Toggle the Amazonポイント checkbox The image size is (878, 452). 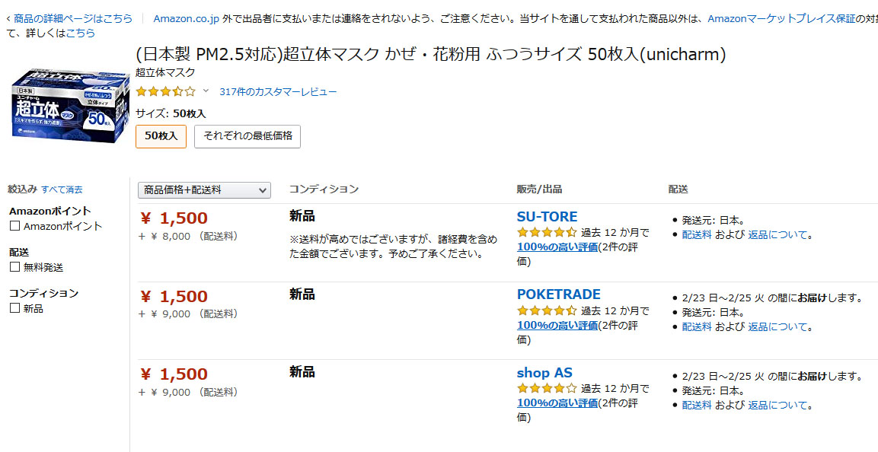click(x=14, y=226)
